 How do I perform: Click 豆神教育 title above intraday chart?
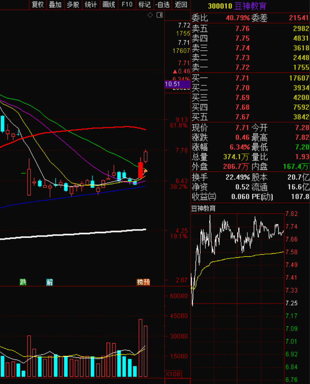pyautogui.click(x=203, y=209)
